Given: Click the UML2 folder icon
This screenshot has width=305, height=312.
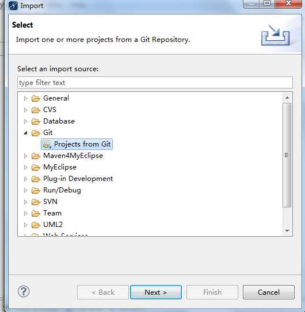Looking at the screenshot, I should tap(36, 225).
